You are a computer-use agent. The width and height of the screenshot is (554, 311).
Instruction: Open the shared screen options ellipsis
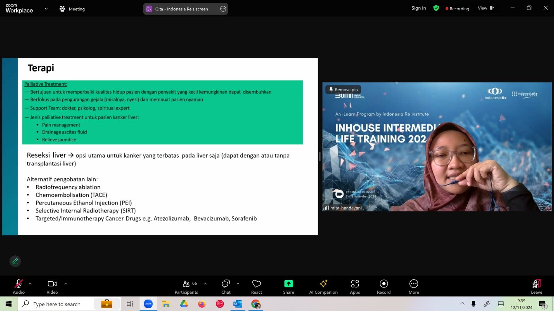(223, 9)
